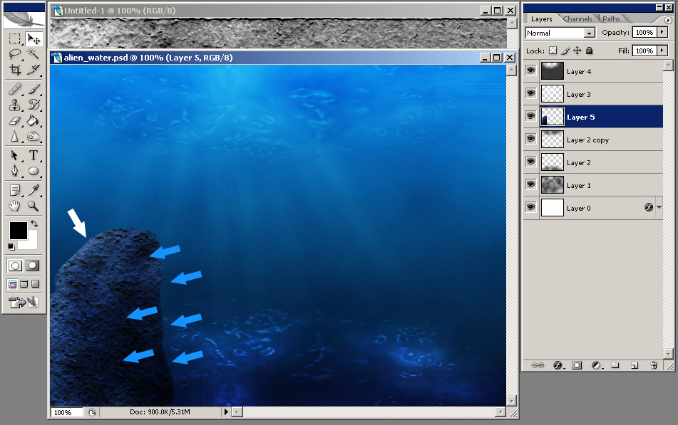The width and height of the screenshot is (678, 425).
Task: Select the Ellipse shape tool
Action: [x=34, y=171]
